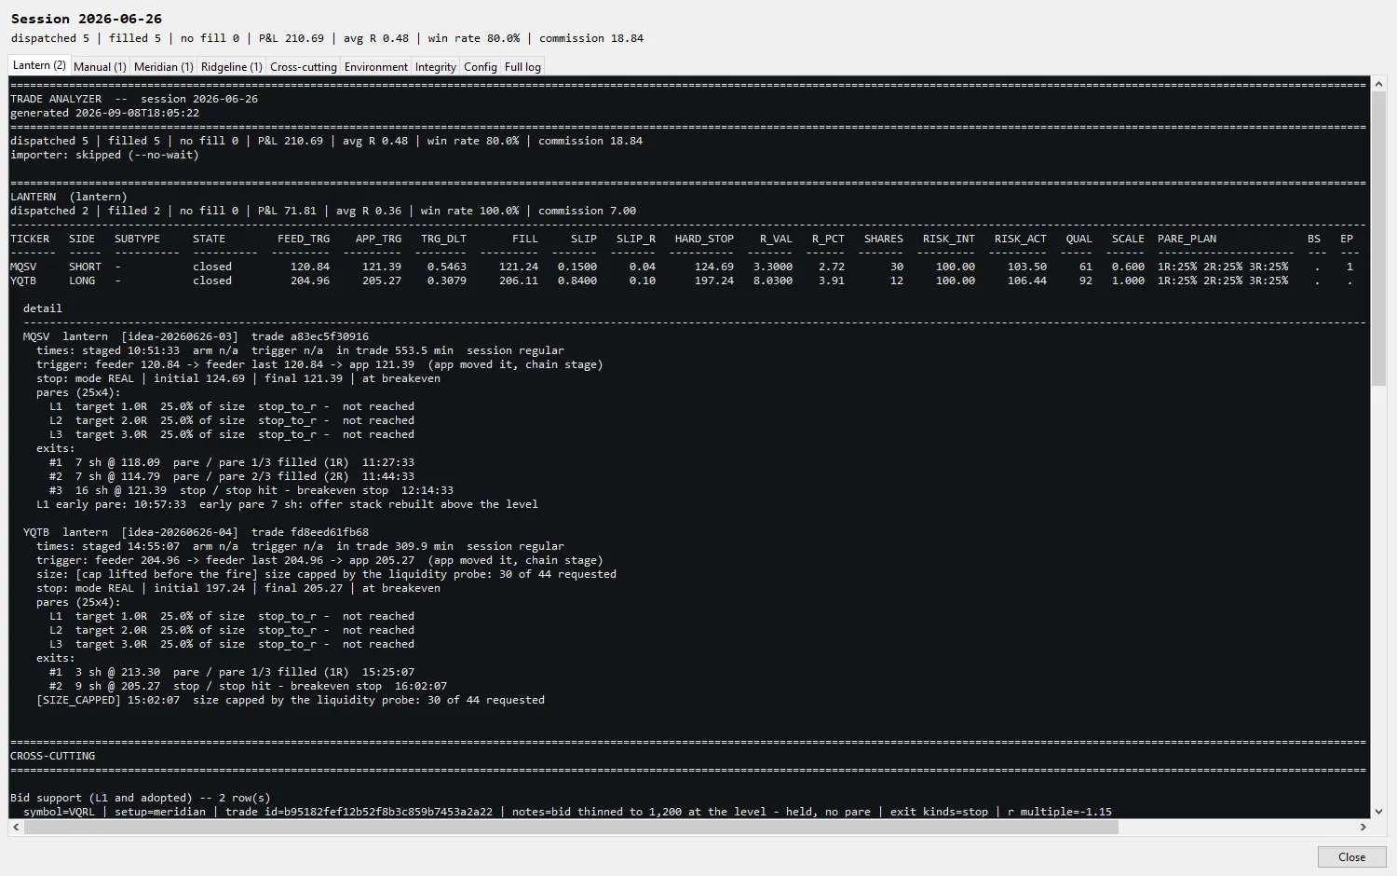Click the PARE_PLAN column header
Viewport: 1397px width, 876px height.
(1187, 239)
